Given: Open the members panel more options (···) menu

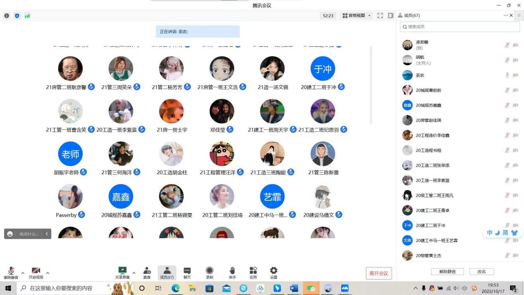Looking at the screenshot, I should point(505,15).
